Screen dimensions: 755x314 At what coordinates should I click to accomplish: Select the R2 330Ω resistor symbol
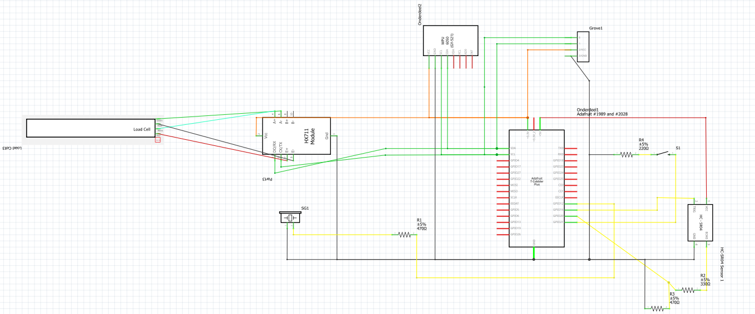click(x=688, y=290)
